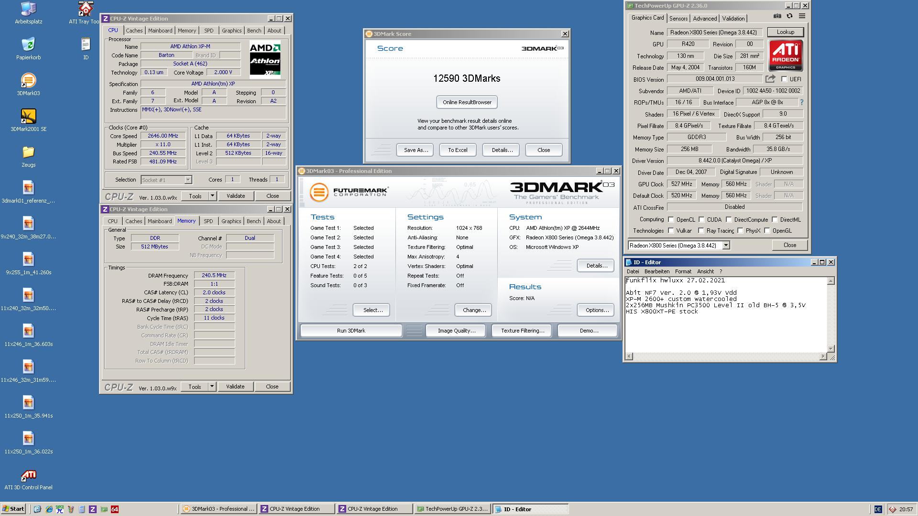The image size is (918, 516).
Task: Launch Internet Explorer from quick launch
Action: click(x=49, y=509)
